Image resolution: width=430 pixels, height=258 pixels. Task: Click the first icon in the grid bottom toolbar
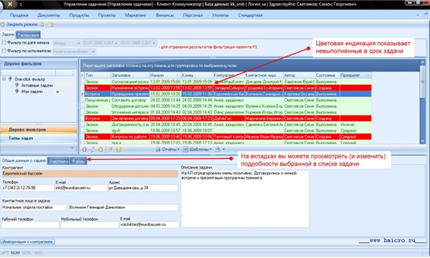coord(85,149)
